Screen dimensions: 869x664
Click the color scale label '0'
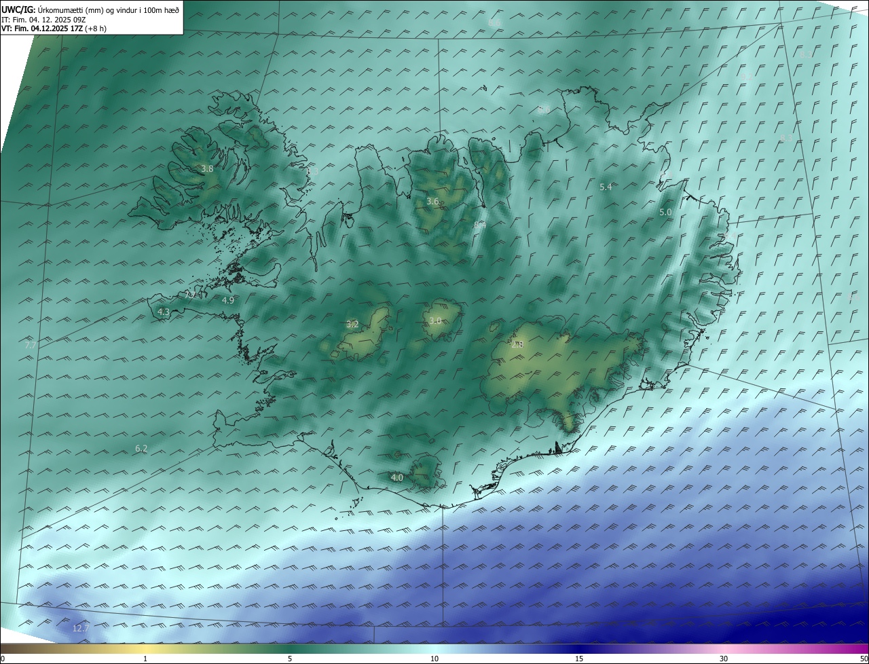coord(2,659)
